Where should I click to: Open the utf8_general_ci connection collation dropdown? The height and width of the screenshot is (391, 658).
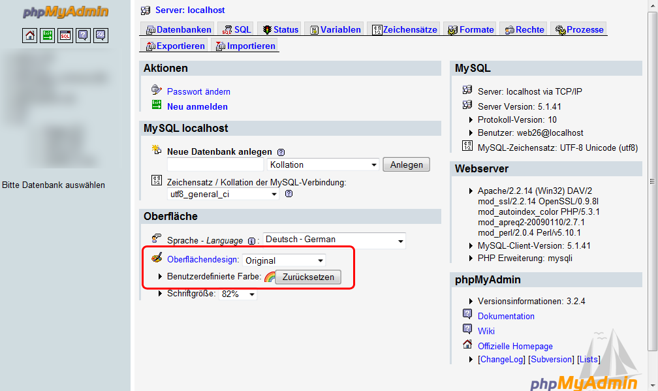coord(223,195)
